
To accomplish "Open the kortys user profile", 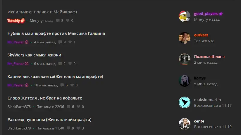I will pyautogui.click(x=200, y=78).
